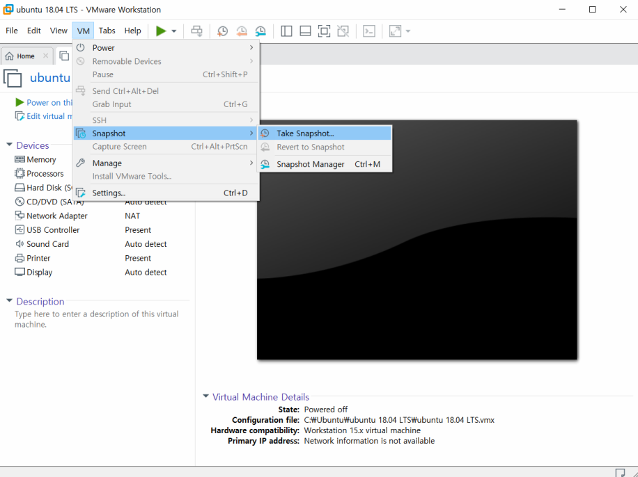Click the Send Ctrl+Alt+Del toolbar icon

coord(196,31)
